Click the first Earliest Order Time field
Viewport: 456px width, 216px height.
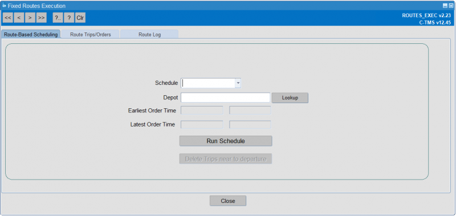[202, 111]
